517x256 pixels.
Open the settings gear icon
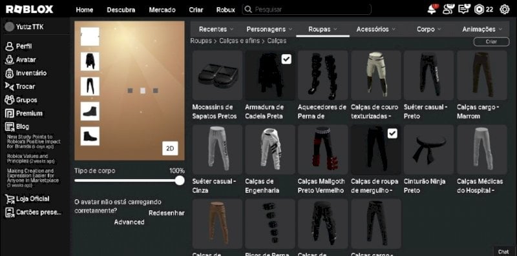click(x=505, y=10)
